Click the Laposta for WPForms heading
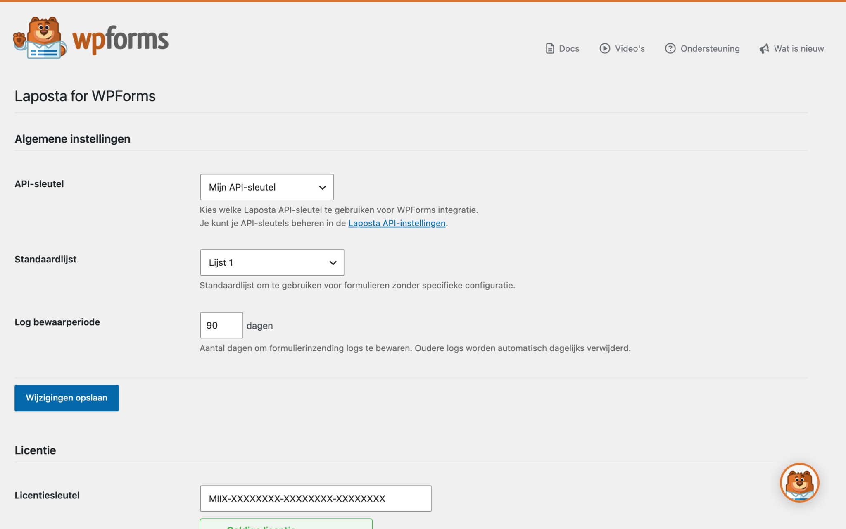Image resolution: width=846 pixels, height=529 pixels. [85, 96]
